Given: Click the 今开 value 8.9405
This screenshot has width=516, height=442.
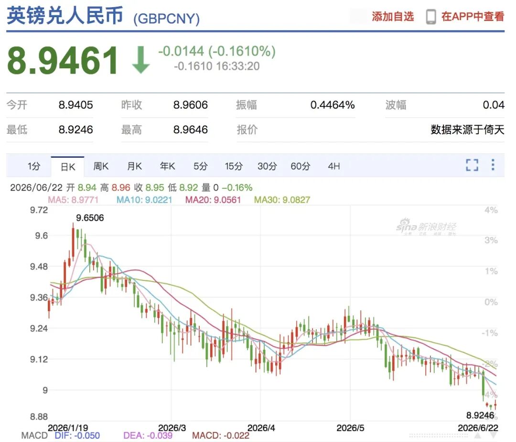Looking at the screenshot, I should 75,105.
